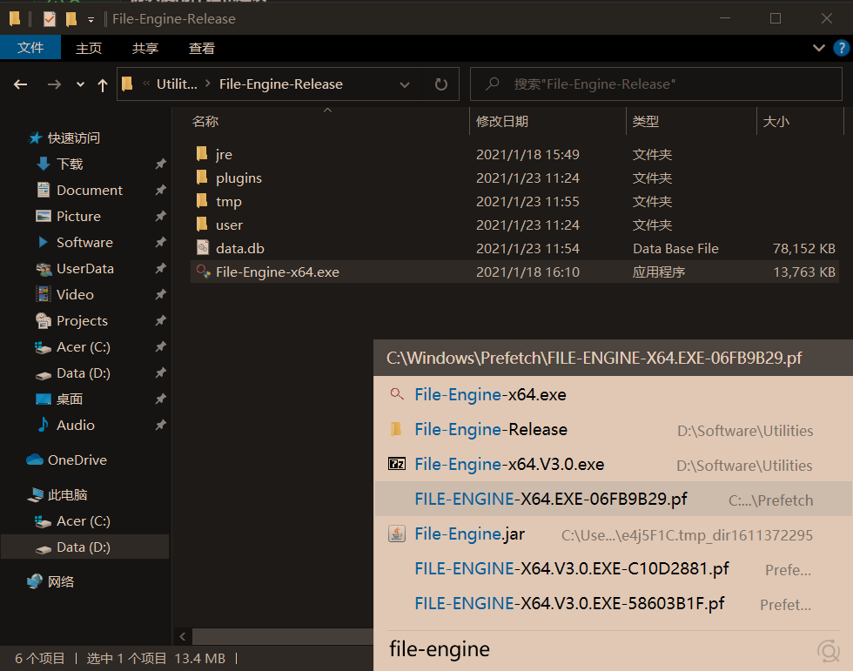This screenshot has width=853, height=671.
Task: Select File-Engine-Release folder search result
Action: coord(613,429)
